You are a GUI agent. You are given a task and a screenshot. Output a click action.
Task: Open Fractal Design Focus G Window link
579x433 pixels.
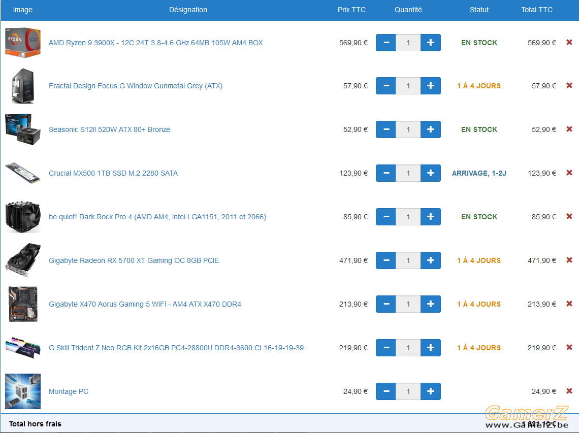pos(136,86)
